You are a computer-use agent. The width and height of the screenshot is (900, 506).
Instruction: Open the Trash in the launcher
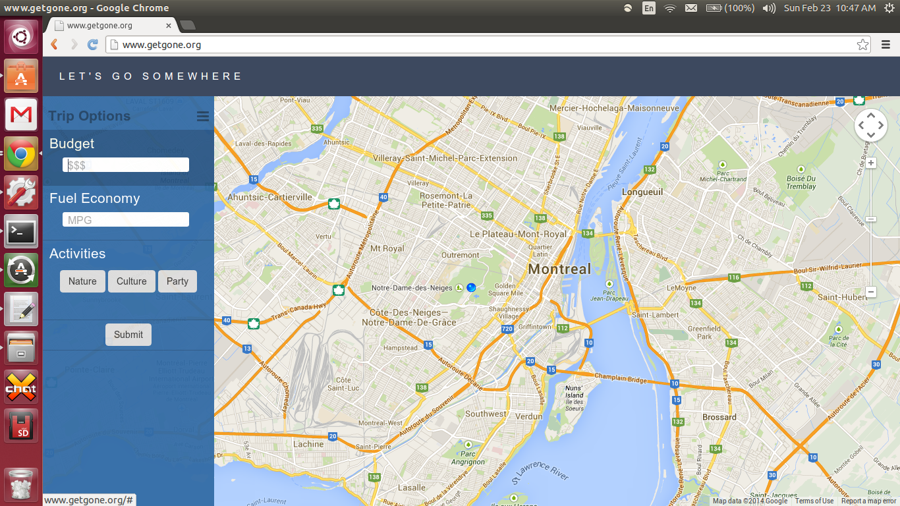(x=21, y=485)
